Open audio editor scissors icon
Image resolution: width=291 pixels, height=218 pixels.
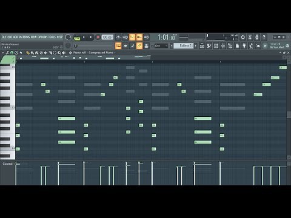click(250, 37)
